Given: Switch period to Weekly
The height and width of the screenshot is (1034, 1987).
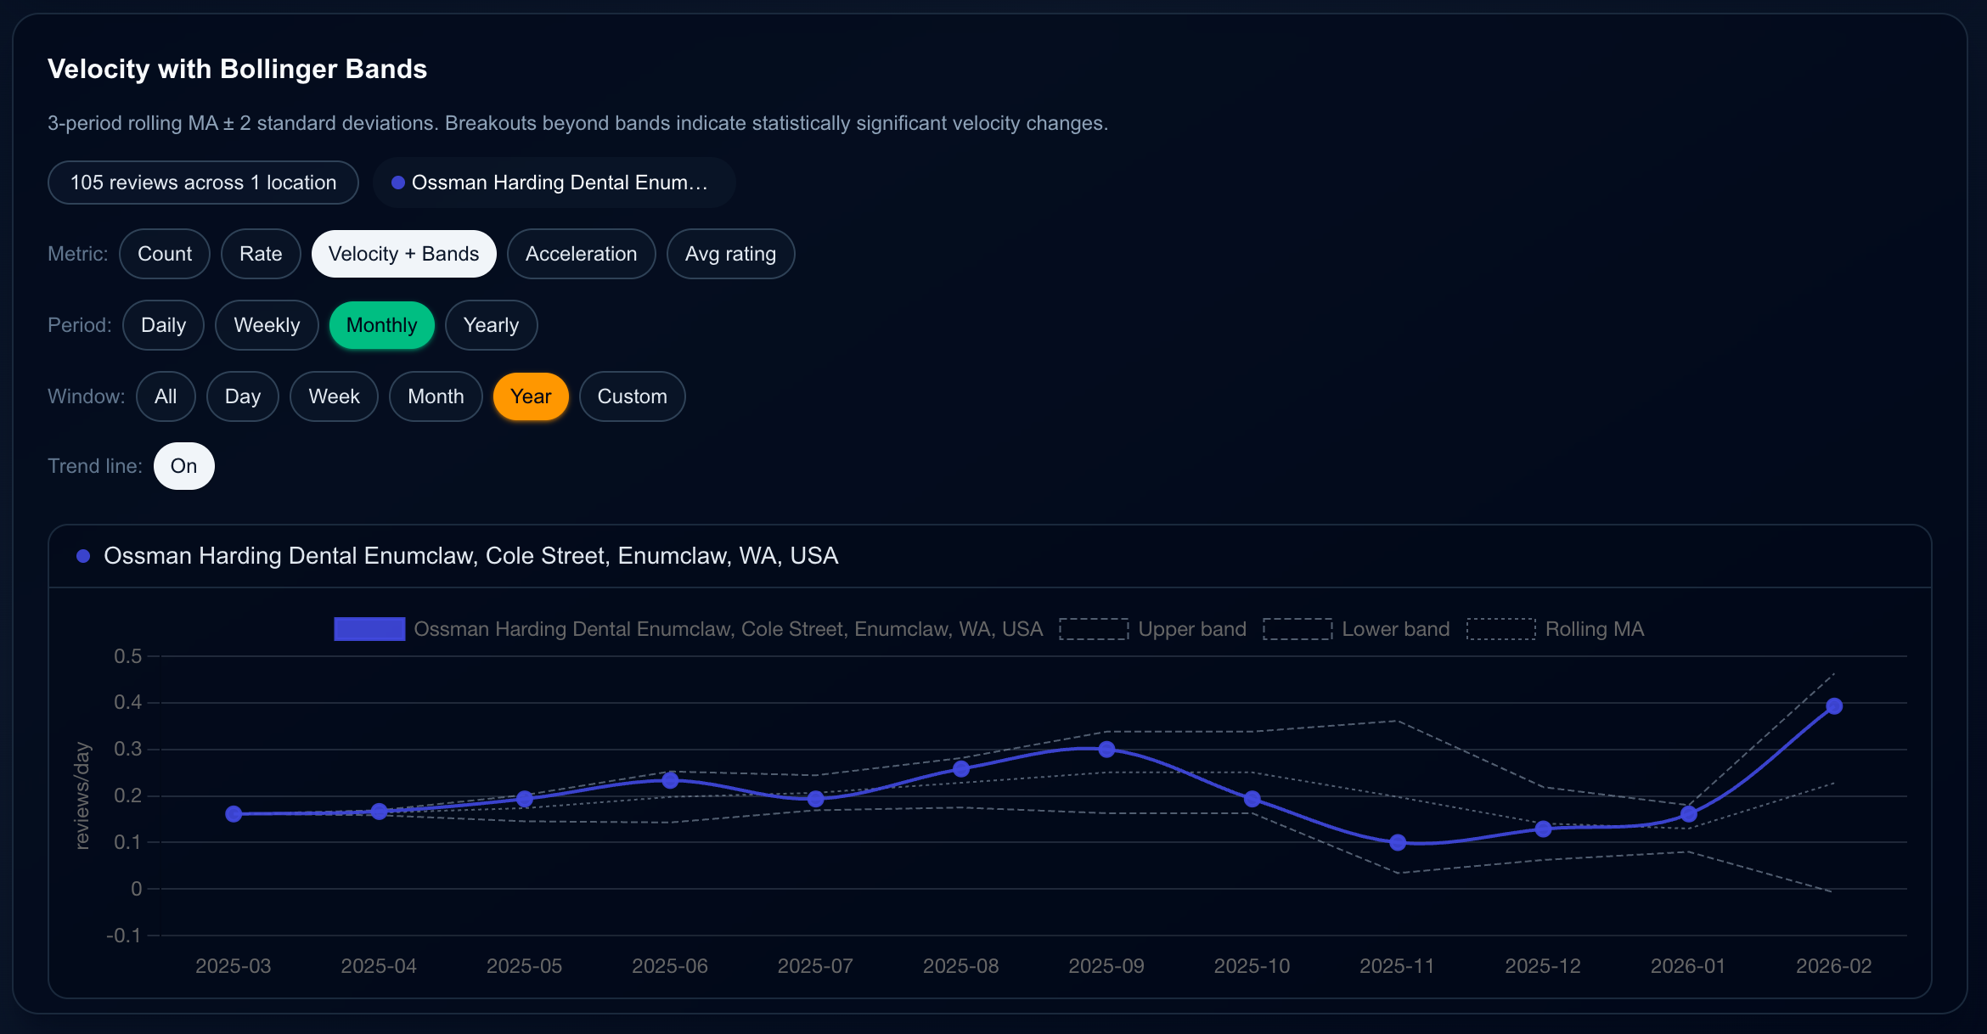Looking at the screenshot, I should 266,324.
